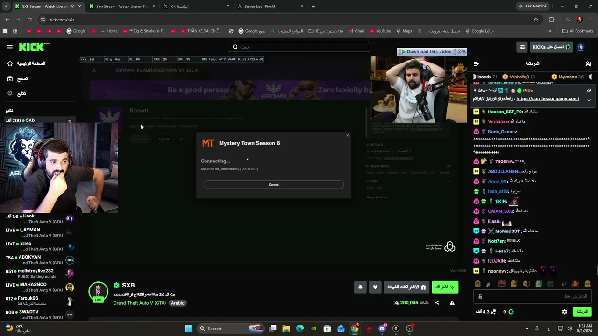Open Gmail bookmark
Screen dimensions: 598x336
click(356, 31)
